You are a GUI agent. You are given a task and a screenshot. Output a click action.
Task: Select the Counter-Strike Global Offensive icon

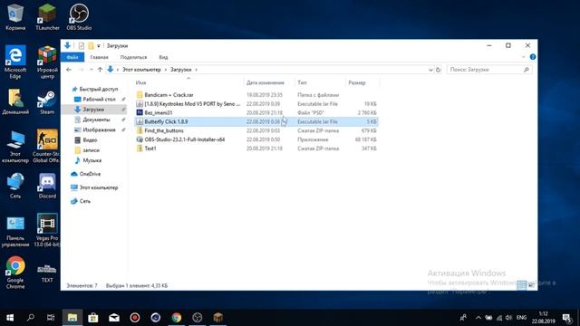(47, 146)
